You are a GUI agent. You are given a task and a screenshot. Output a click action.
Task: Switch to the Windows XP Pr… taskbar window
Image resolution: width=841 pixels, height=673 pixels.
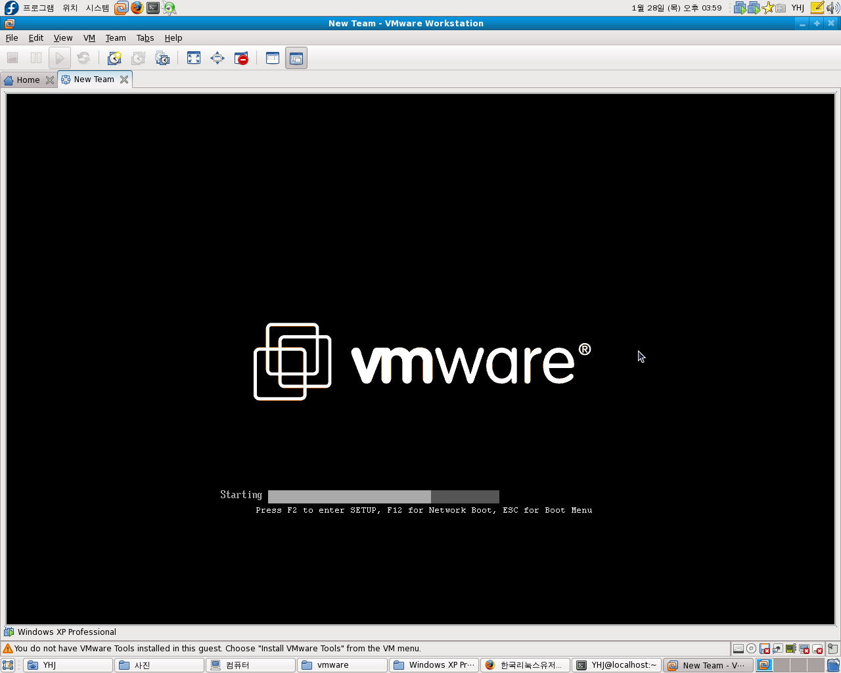click(x=434, y=665)
